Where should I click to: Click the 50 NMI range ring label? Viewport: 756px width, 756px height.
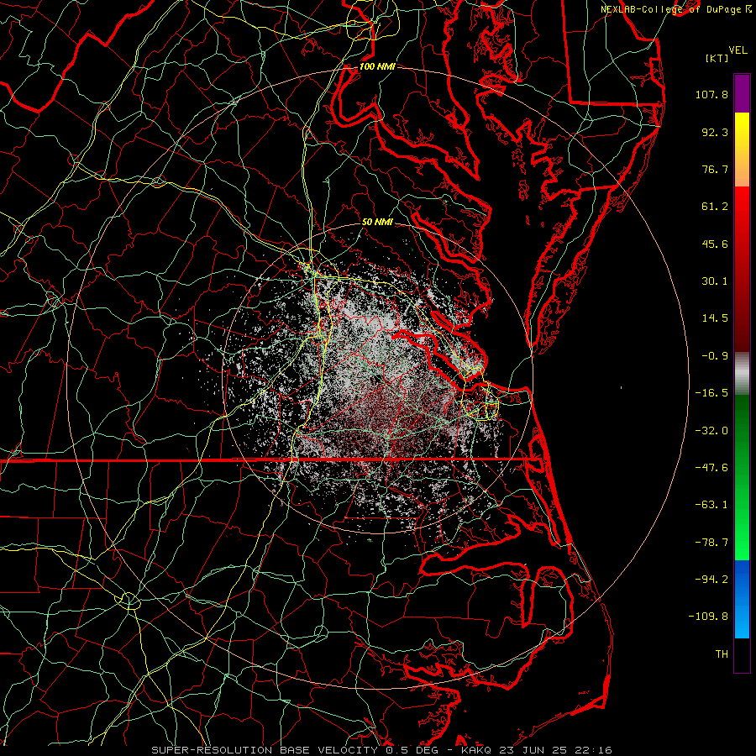377,222
